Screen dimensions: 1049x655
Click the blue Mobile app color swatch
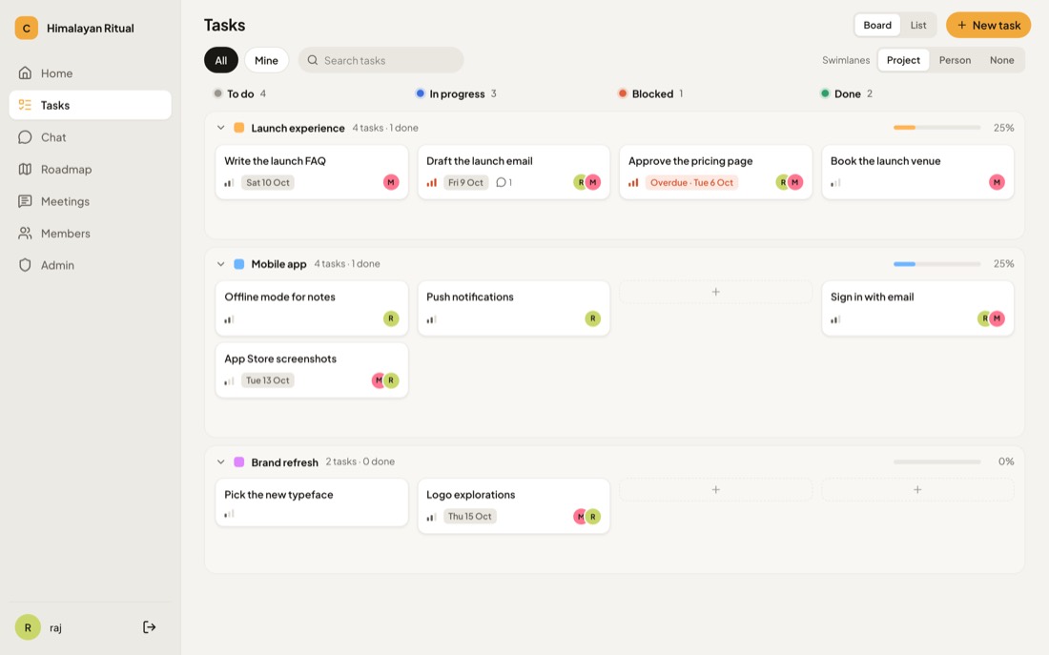click(238, 264)
